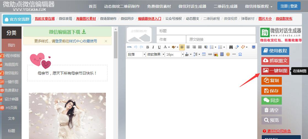Insert a hyperlink with chain icon
This screenshot has width=308, height=139.
tap(210, 54)
